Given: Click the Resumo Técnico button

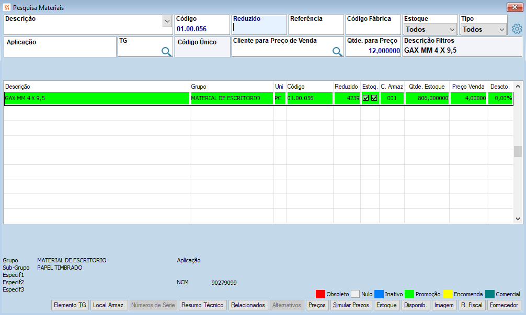Looking at the screenshot, I should [203, 305].
